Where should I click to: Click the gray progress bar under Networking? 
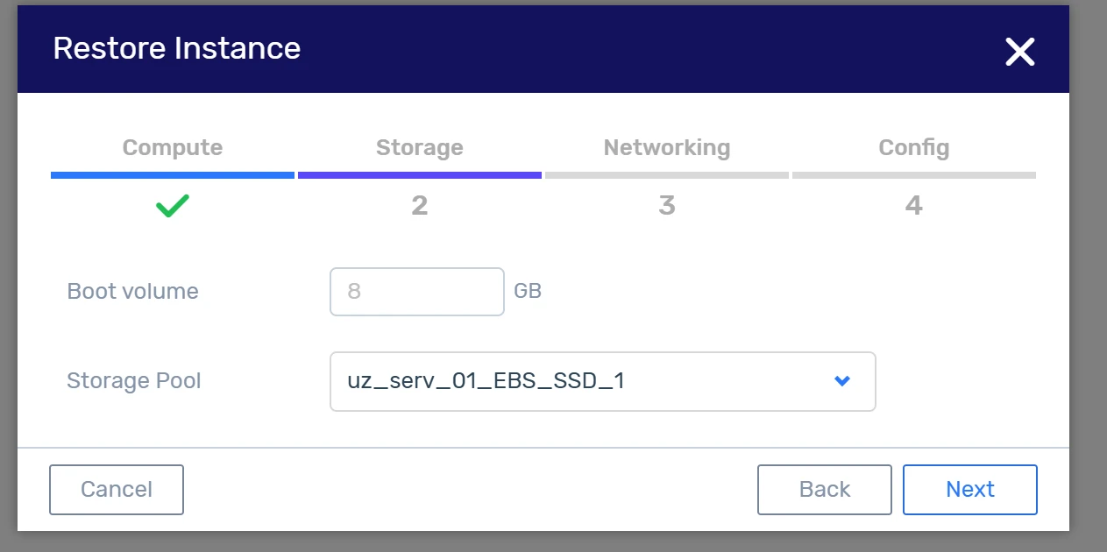(x=667, y=175)
